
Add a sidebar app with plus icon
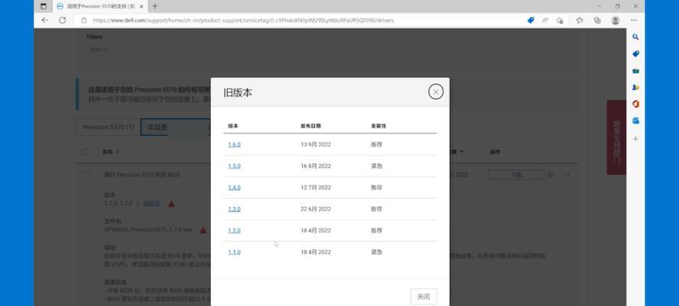point(635,138)
